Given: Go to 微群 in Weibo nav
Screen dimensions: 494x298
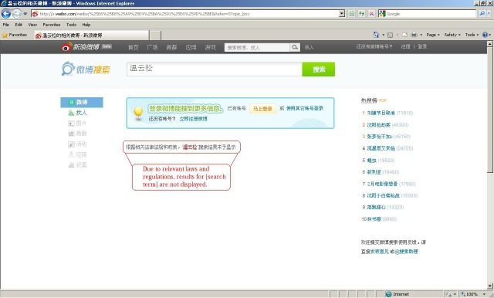Looking at the screenshot, I should [x=171, y=47].
